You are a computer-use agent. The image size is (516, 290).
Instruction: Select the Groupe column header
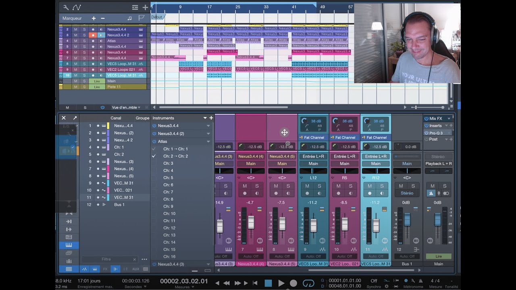pos(142,118)
